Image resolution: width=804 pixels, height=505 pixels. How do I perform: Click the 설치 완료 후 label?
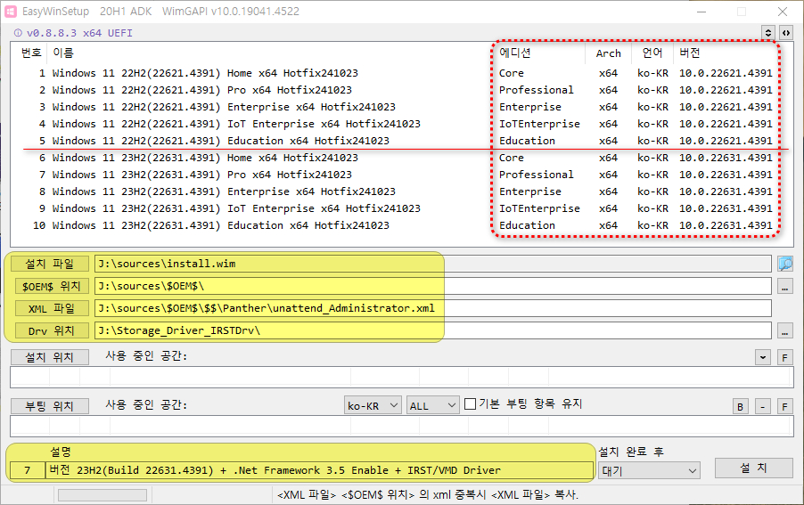point(631,452)
